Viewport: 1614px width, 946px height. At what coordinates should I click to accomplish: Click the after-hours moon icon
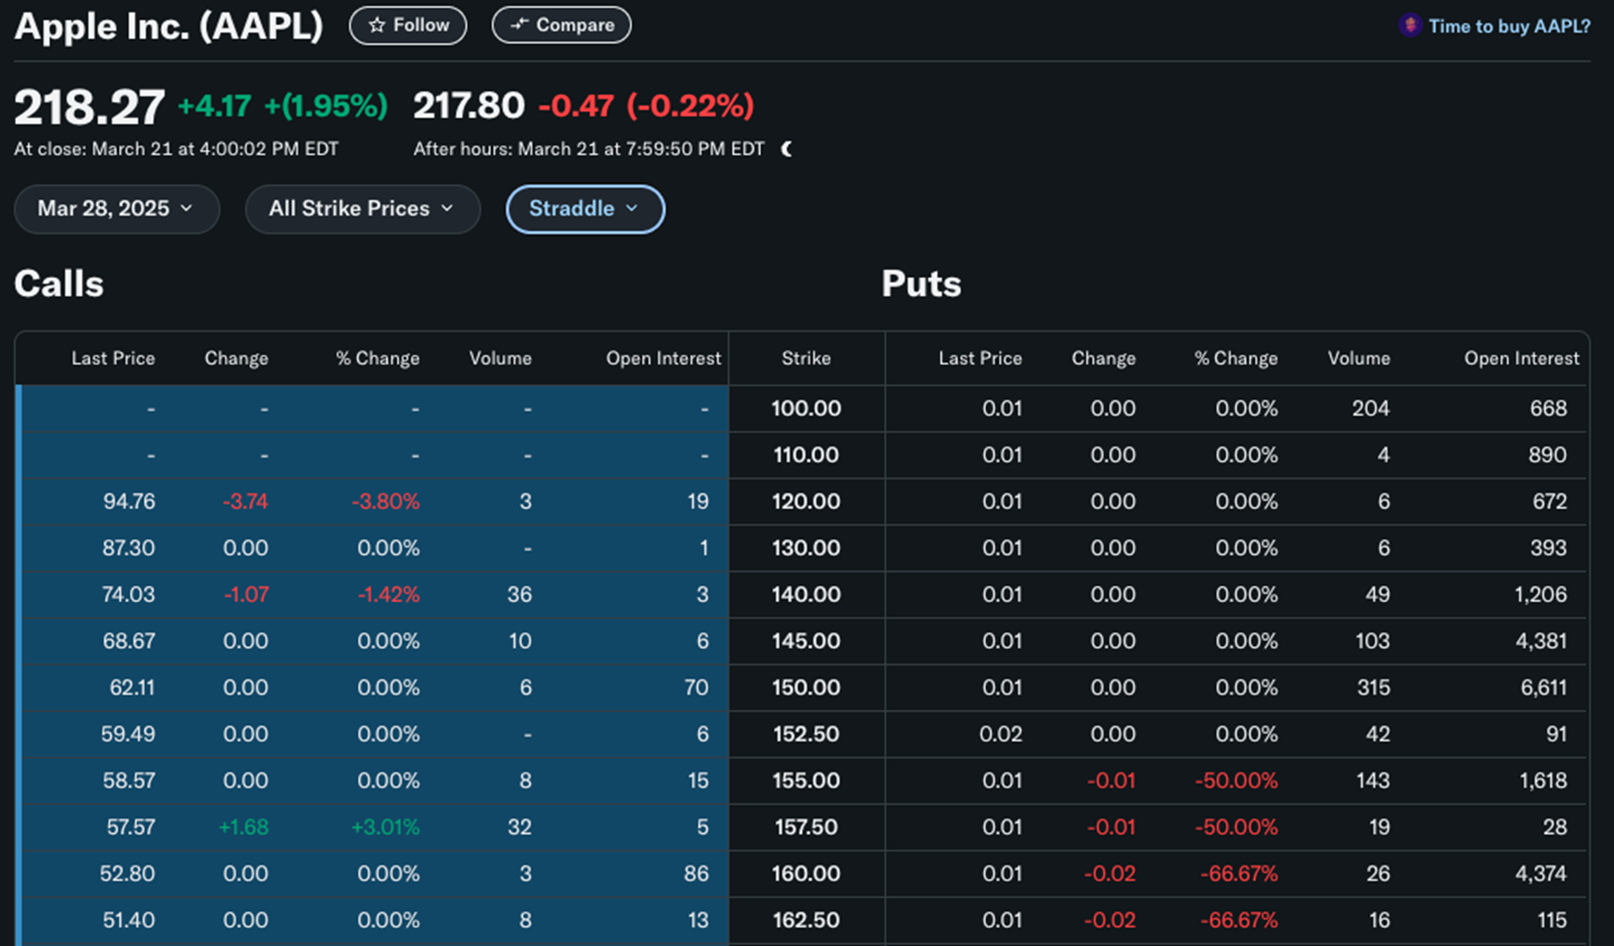pyautogui.click(x=786, y=149)
